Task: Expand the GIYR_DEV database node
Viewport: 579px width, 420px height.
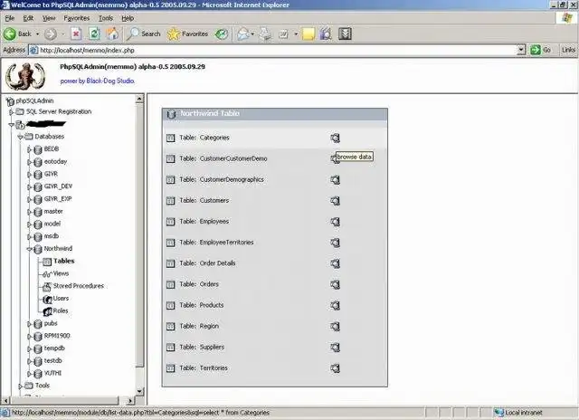Action: pos(29,186)
